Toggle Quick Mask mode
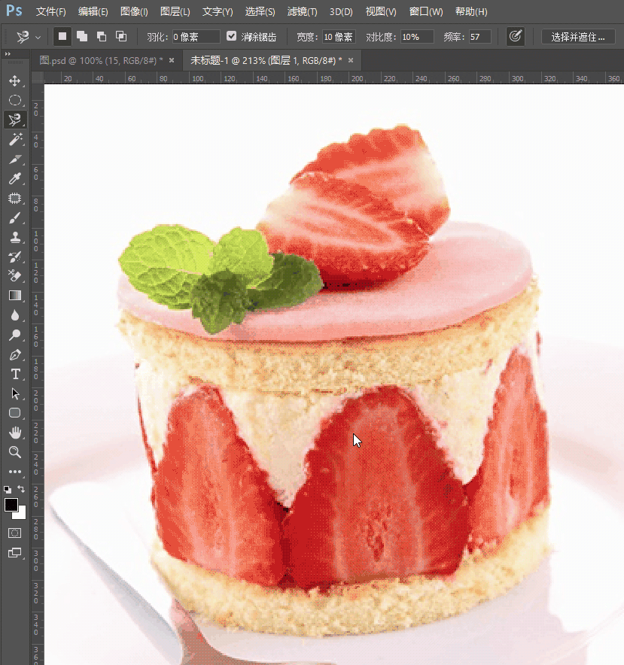 tap(14, 533)
